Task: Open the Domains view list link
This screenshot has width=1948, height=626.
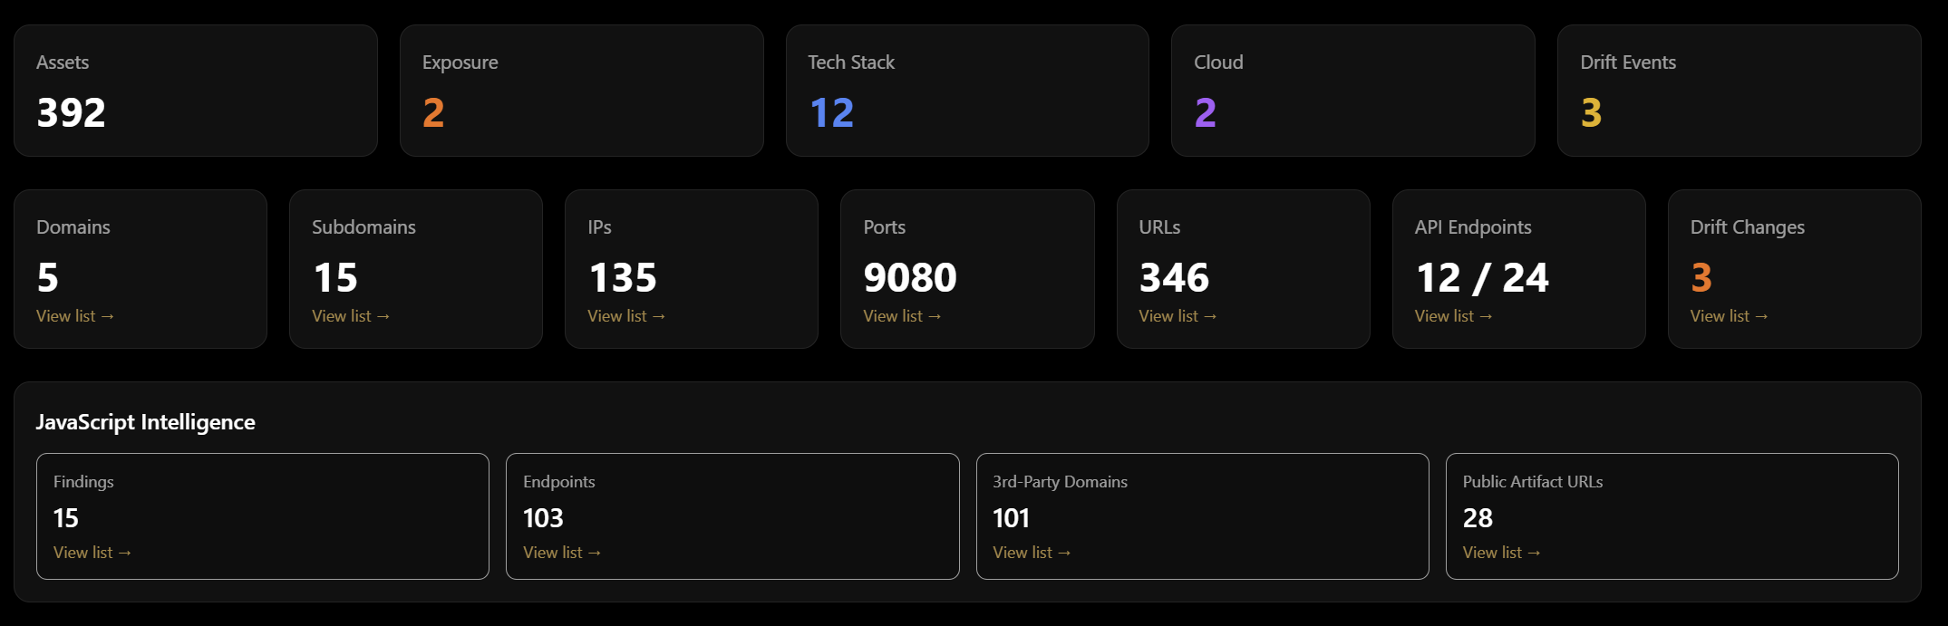Action: coord(73,315)
